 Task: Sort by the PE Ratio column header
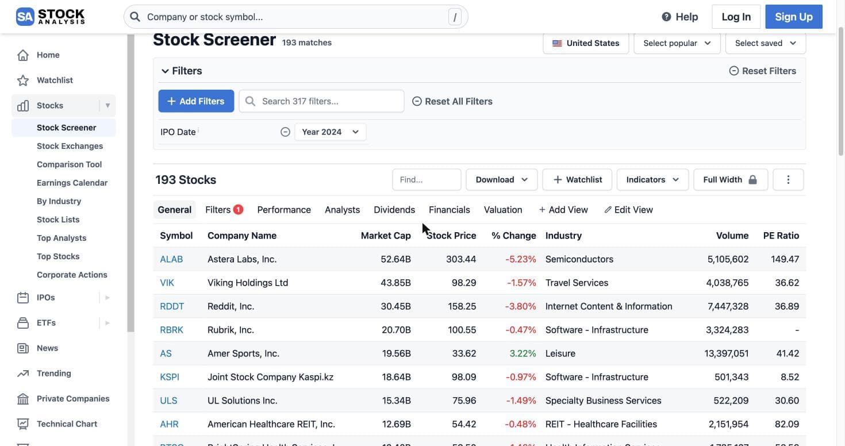pyautogui.click(x=781, y=236)
